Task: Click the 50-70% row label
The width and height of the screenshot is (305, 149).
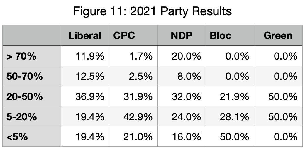Action: 25,76
